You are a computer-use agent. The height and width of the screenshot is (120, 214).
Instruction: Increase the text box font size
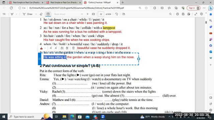click(51, 48)
